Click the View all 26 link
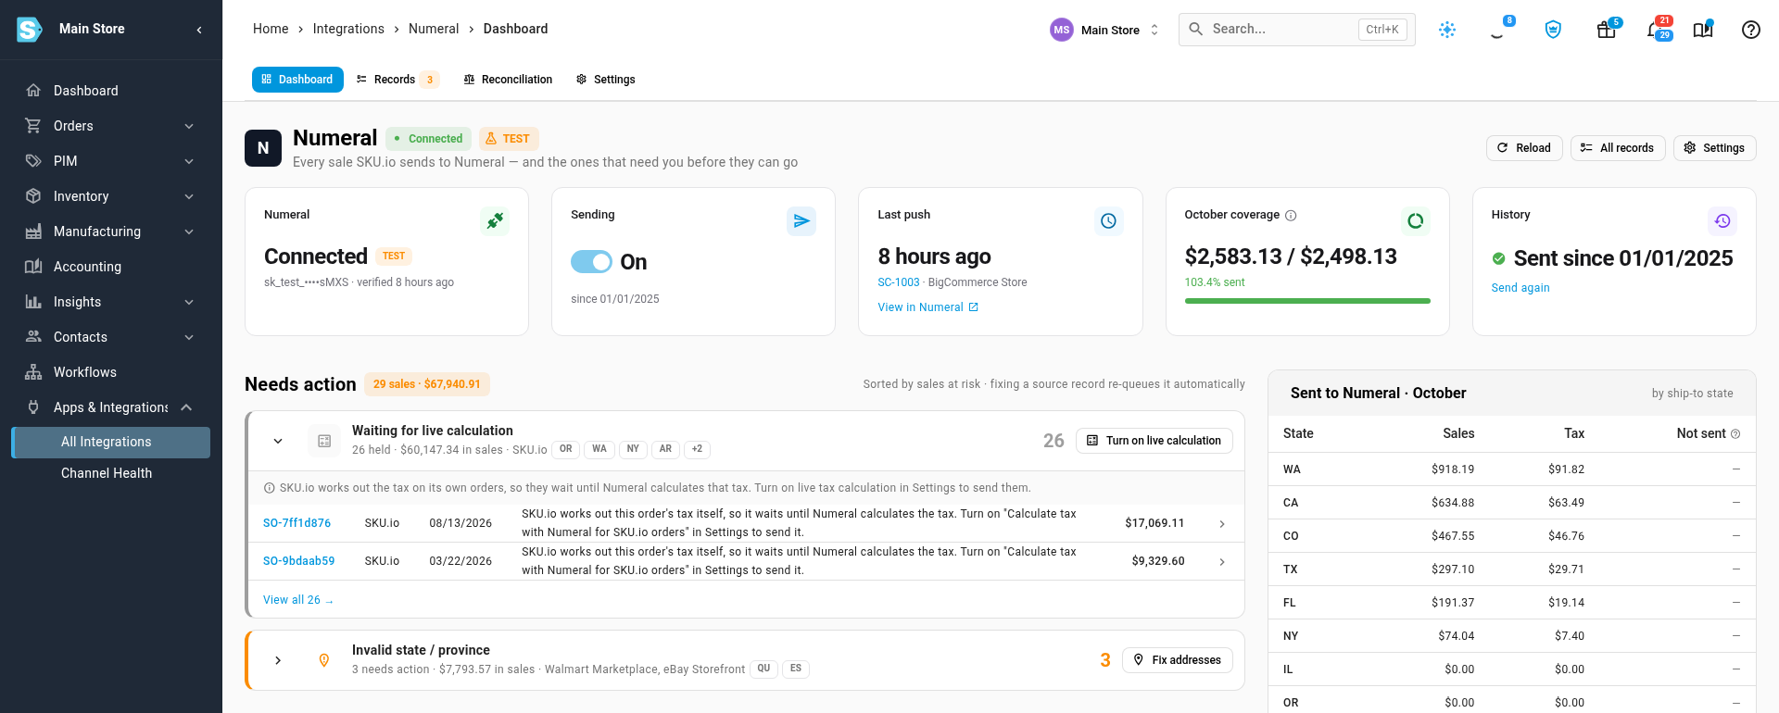 (298, 600)
